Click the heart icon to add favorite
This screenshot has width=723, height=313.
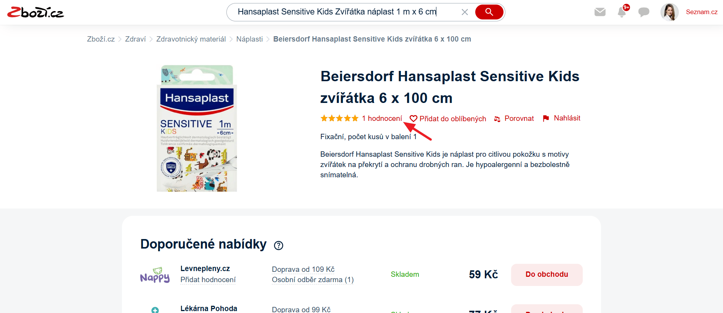[414, 119]
